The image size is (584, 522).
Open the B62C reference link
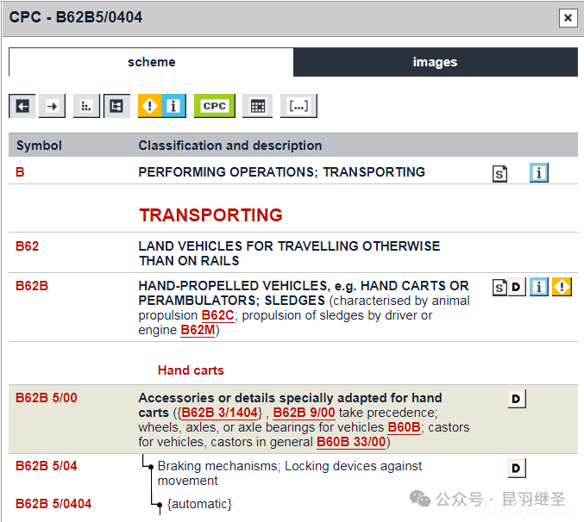[x=218, y=315]
